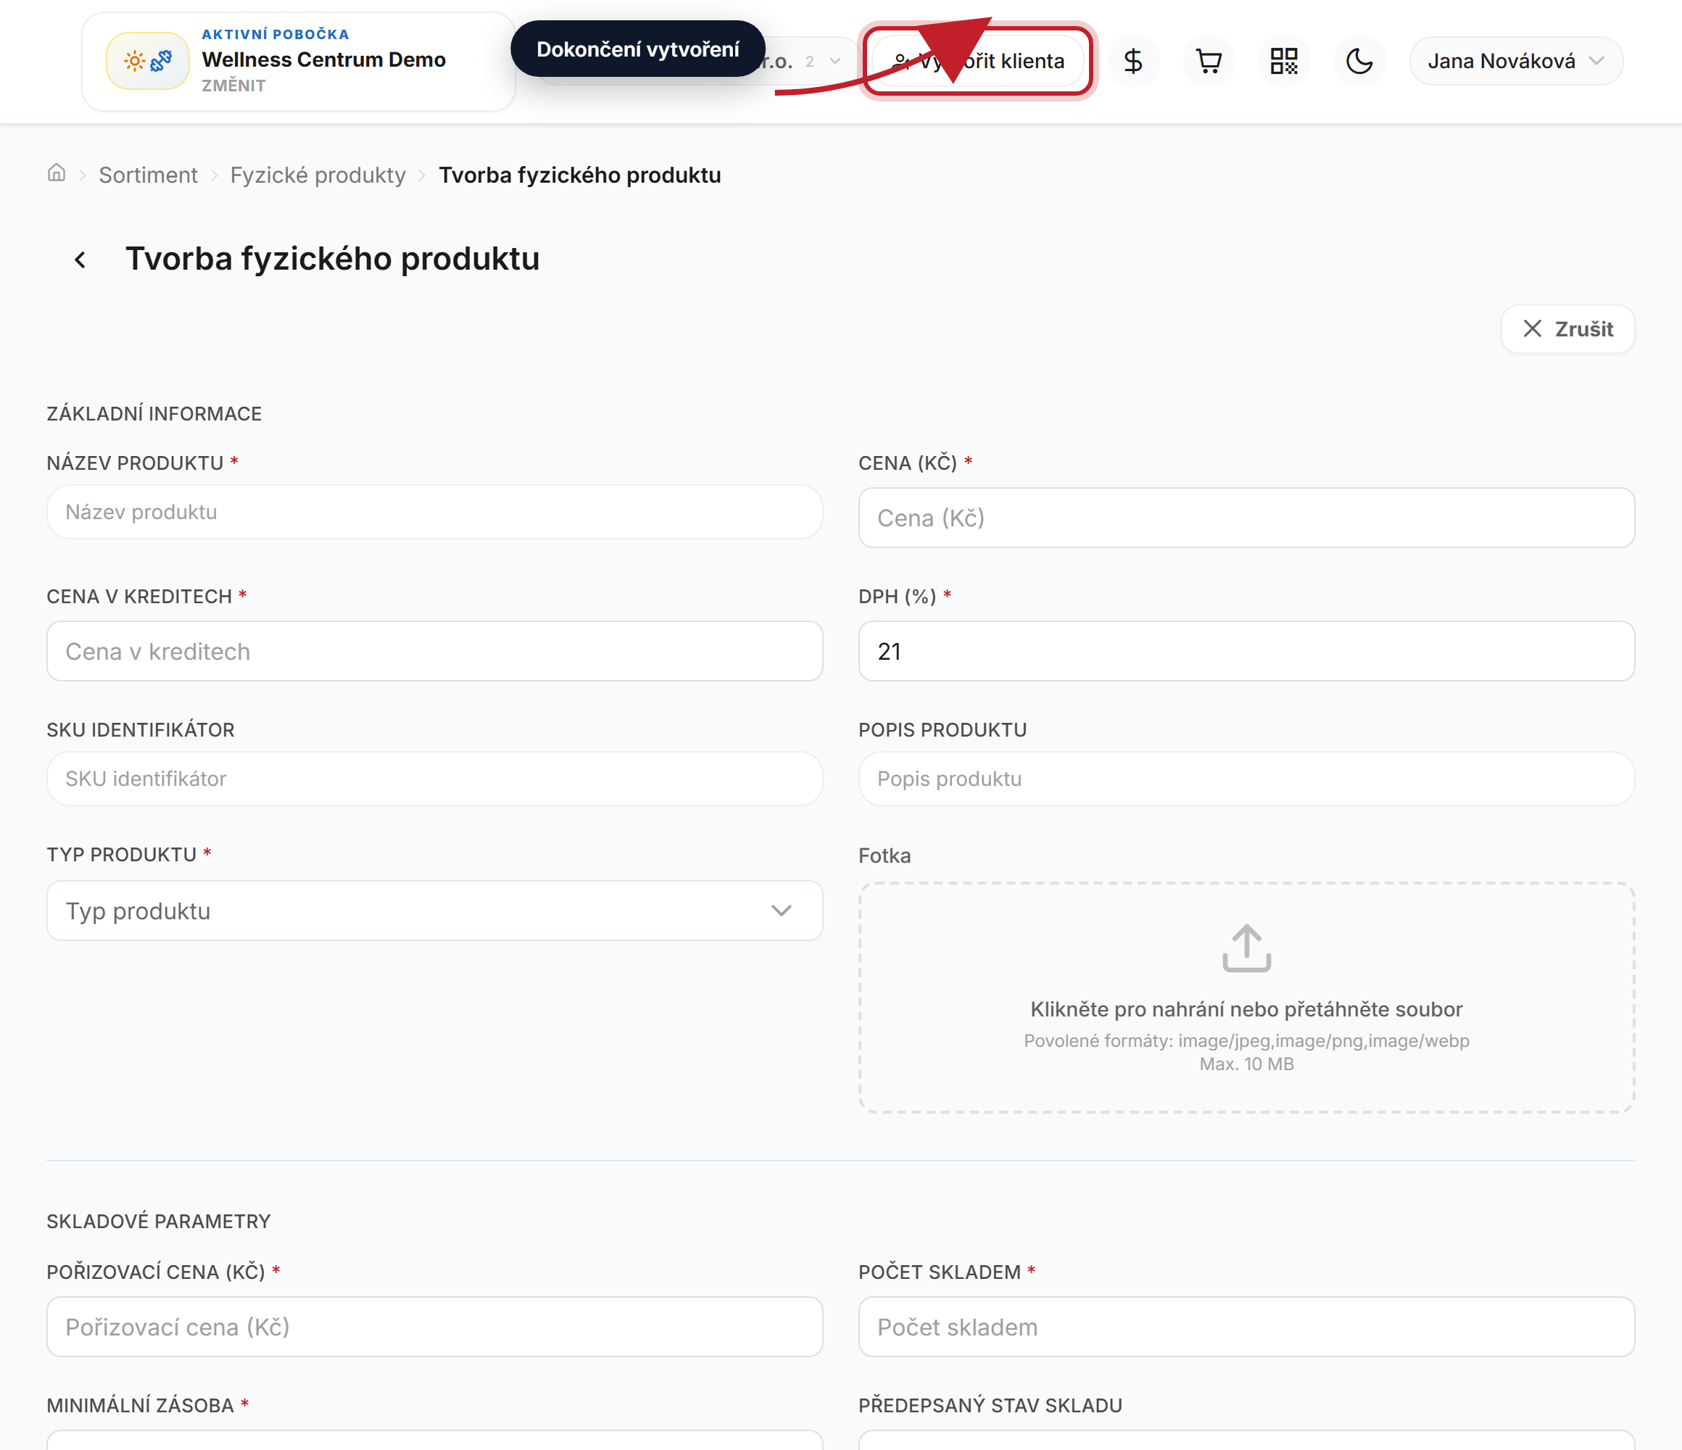This screenshot has width=1682, height=1450.
Task: Focus the Popis produktu input field
Action: coord(1246,779)
